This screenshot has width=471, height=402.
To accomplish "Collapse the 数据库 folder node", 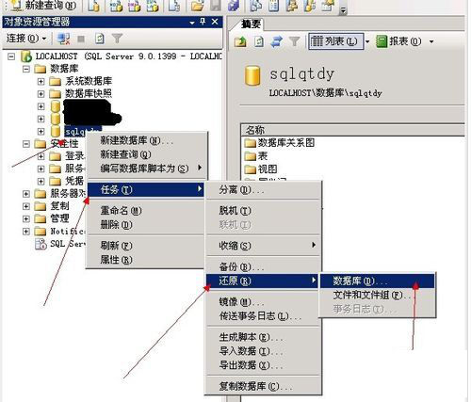I will [x=26, y=69].
